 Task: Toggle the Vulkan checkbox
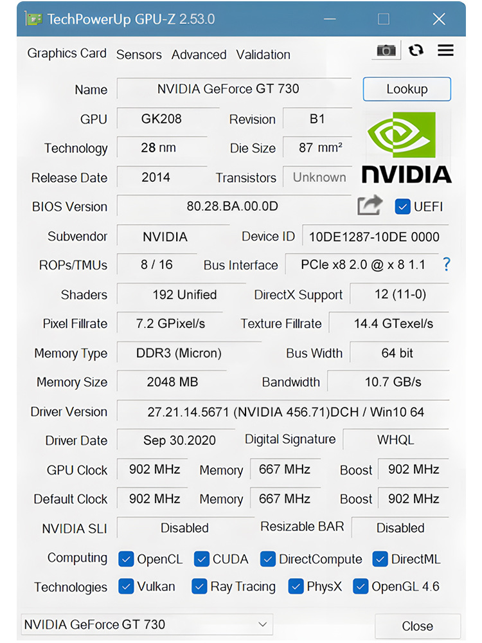tap(126, 586)
